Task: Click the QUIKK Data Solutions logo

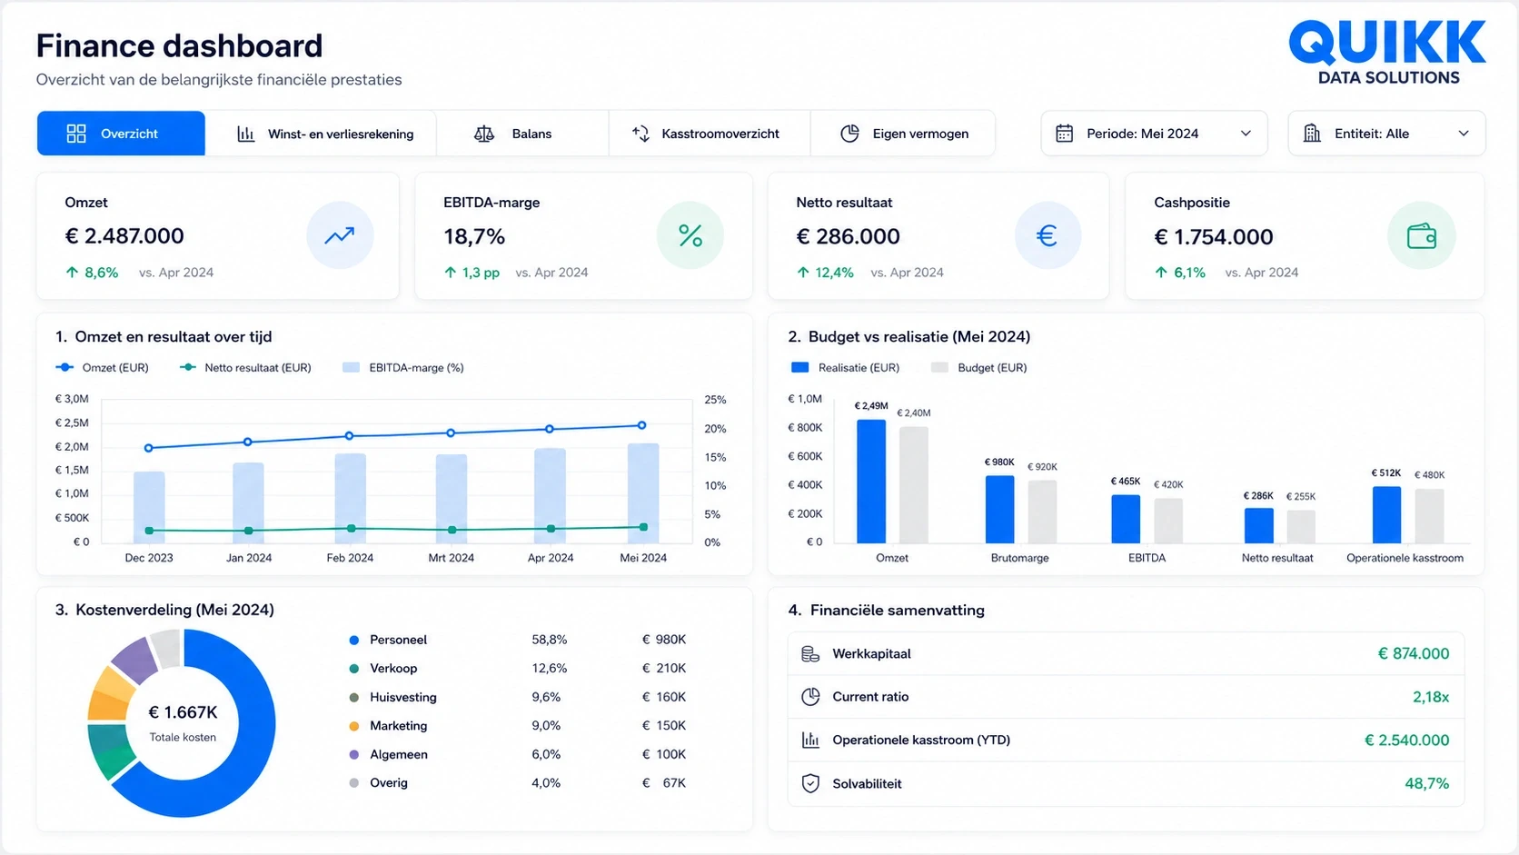Action: click(x=1387, y=53)
